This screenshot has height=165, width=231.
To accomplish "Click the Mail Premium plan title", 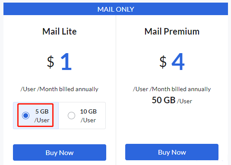I will (x=172, y=32).
